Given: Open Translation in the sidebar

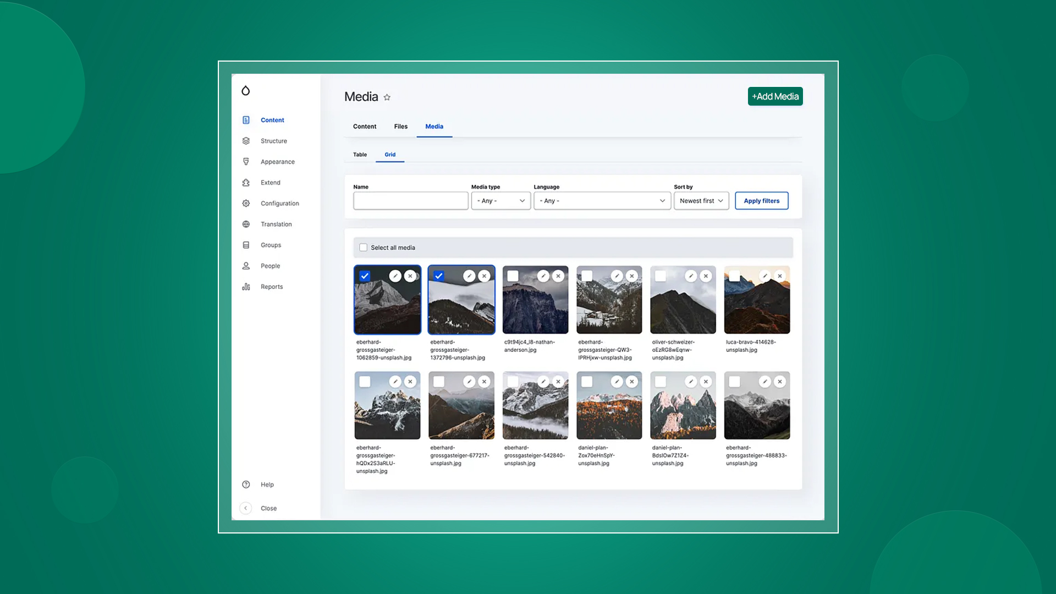Looking at the screenshot, I should point(276,224).
